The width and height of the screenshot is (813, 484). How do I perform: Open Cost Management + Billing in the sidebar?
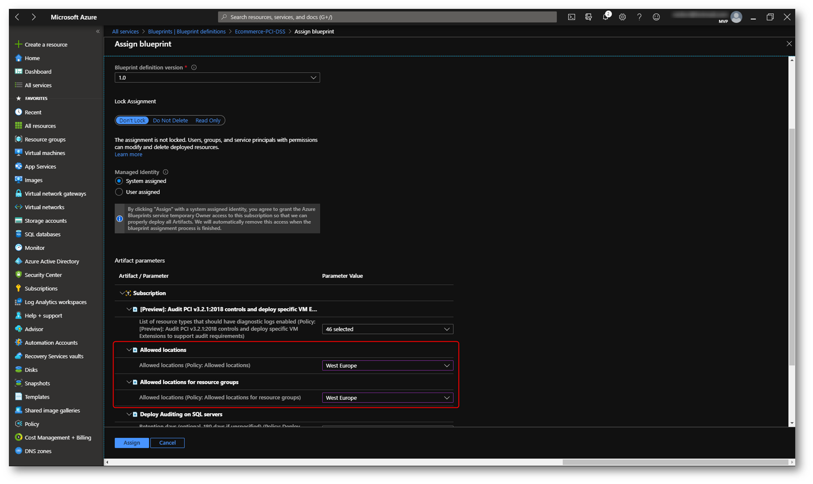(58, 437)
